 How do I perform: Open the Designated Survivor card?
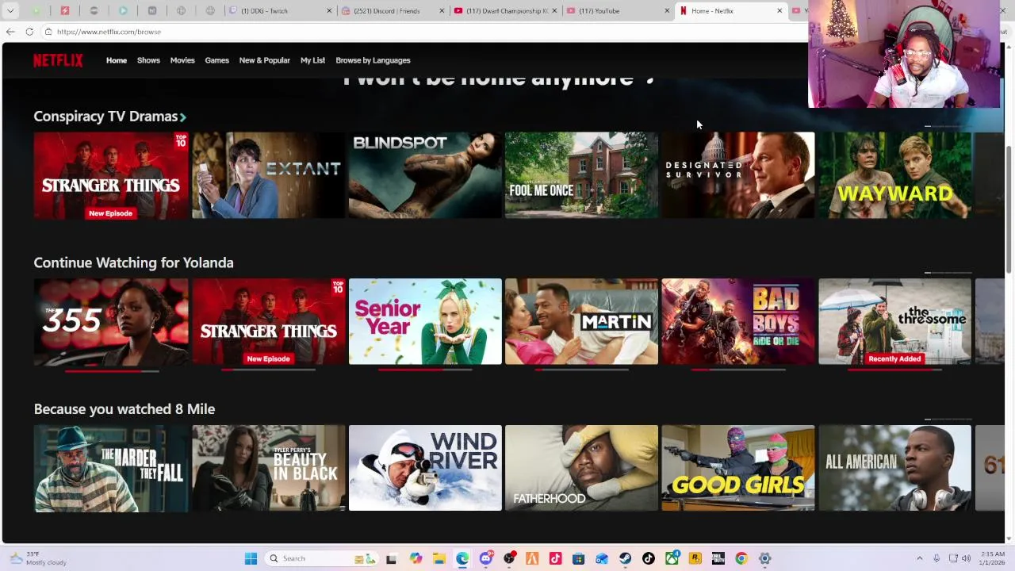(x=737, y=175)
